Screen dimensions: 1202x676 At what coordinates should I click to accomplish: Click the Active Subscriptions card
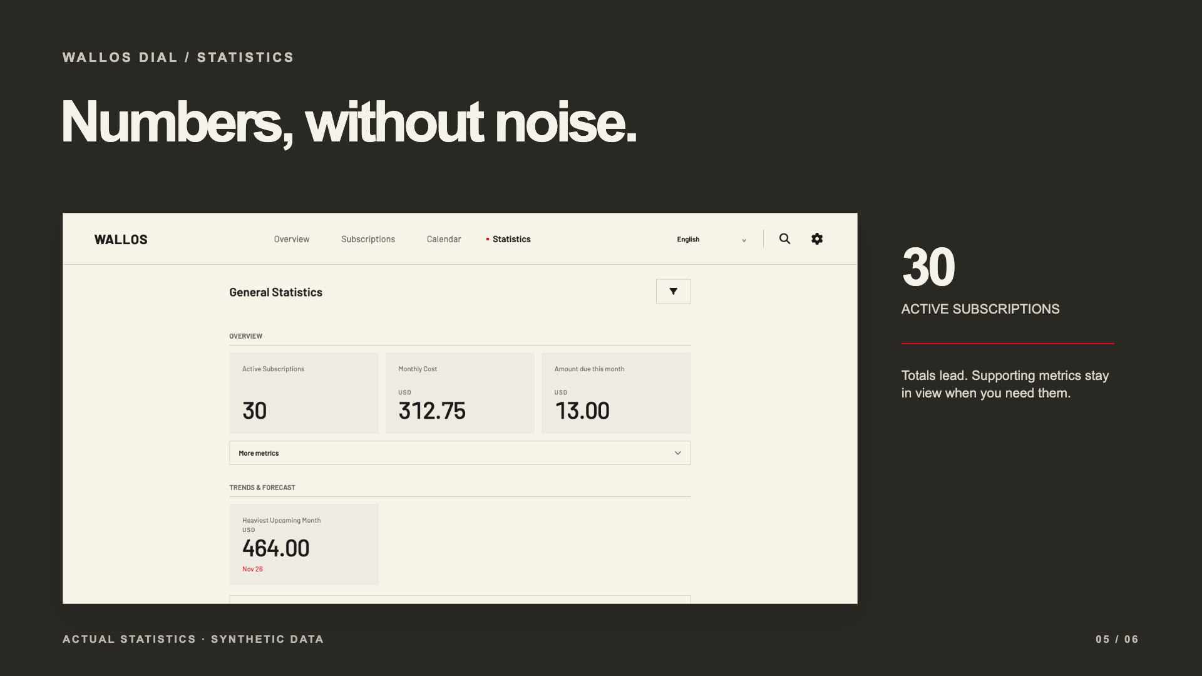point(304,392)
